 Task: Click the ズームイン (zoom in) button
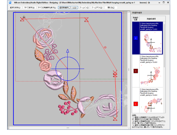click(84, 7)
